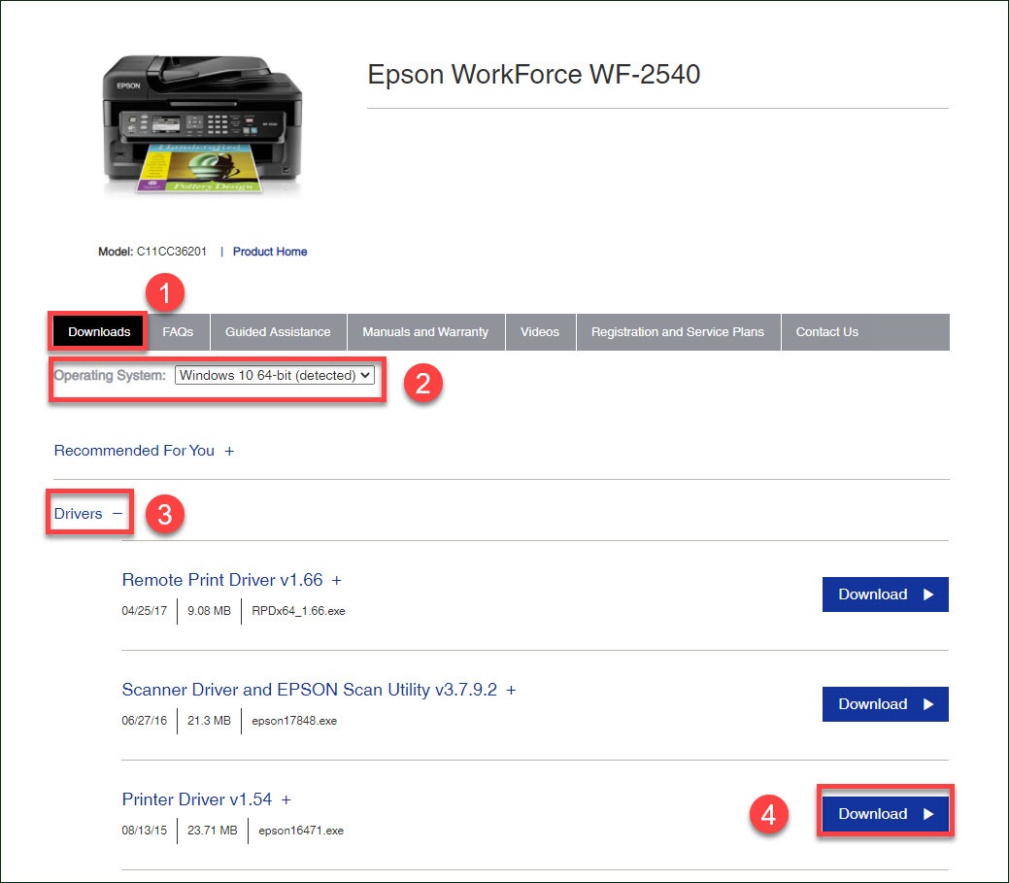Expand Scanner Driver and EPSON Scan Utility details

[309, 690]
